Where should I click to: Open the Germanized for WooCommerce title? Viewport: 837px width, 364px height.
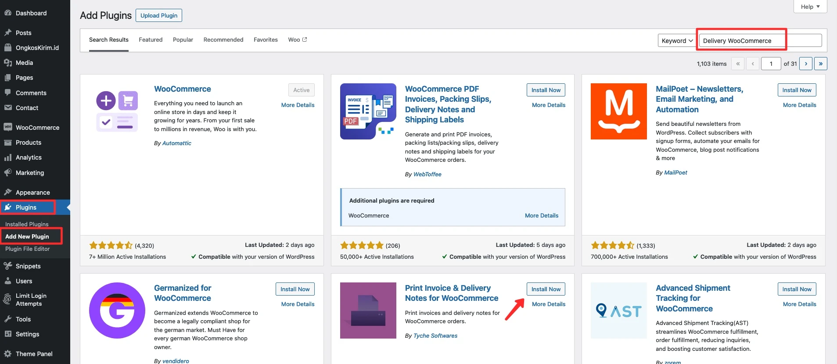pyautogui.click(x=183, y=293)
